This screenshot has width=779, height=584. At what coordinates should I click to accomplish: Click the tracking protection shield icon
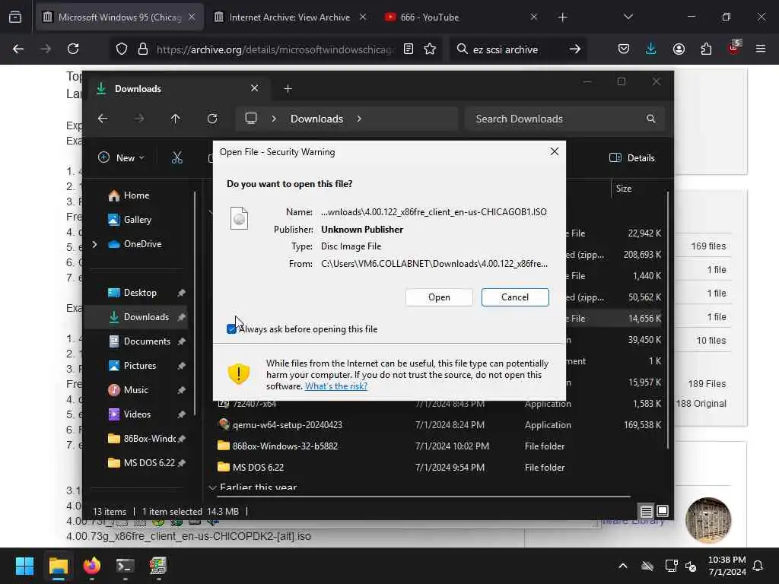[x=122, y=49]
